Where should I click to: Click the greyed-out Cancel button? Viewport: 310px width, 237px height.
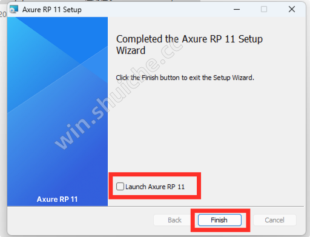point(274,220)
